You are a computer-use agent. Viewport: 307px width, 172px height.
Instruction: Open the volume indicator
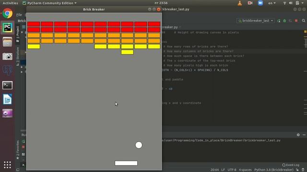[291, 3]
